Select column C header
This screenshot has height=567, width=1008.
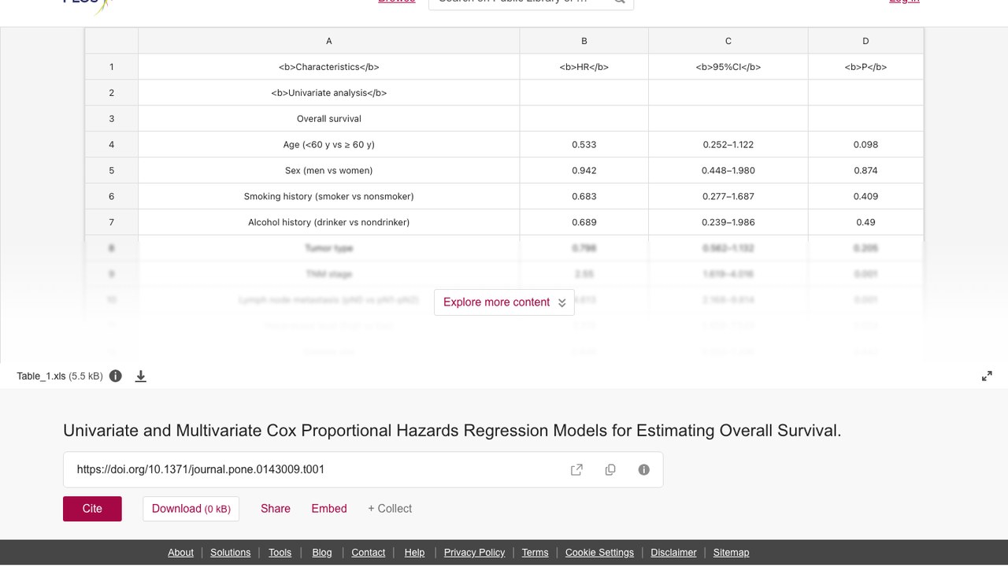pos(728,41)
